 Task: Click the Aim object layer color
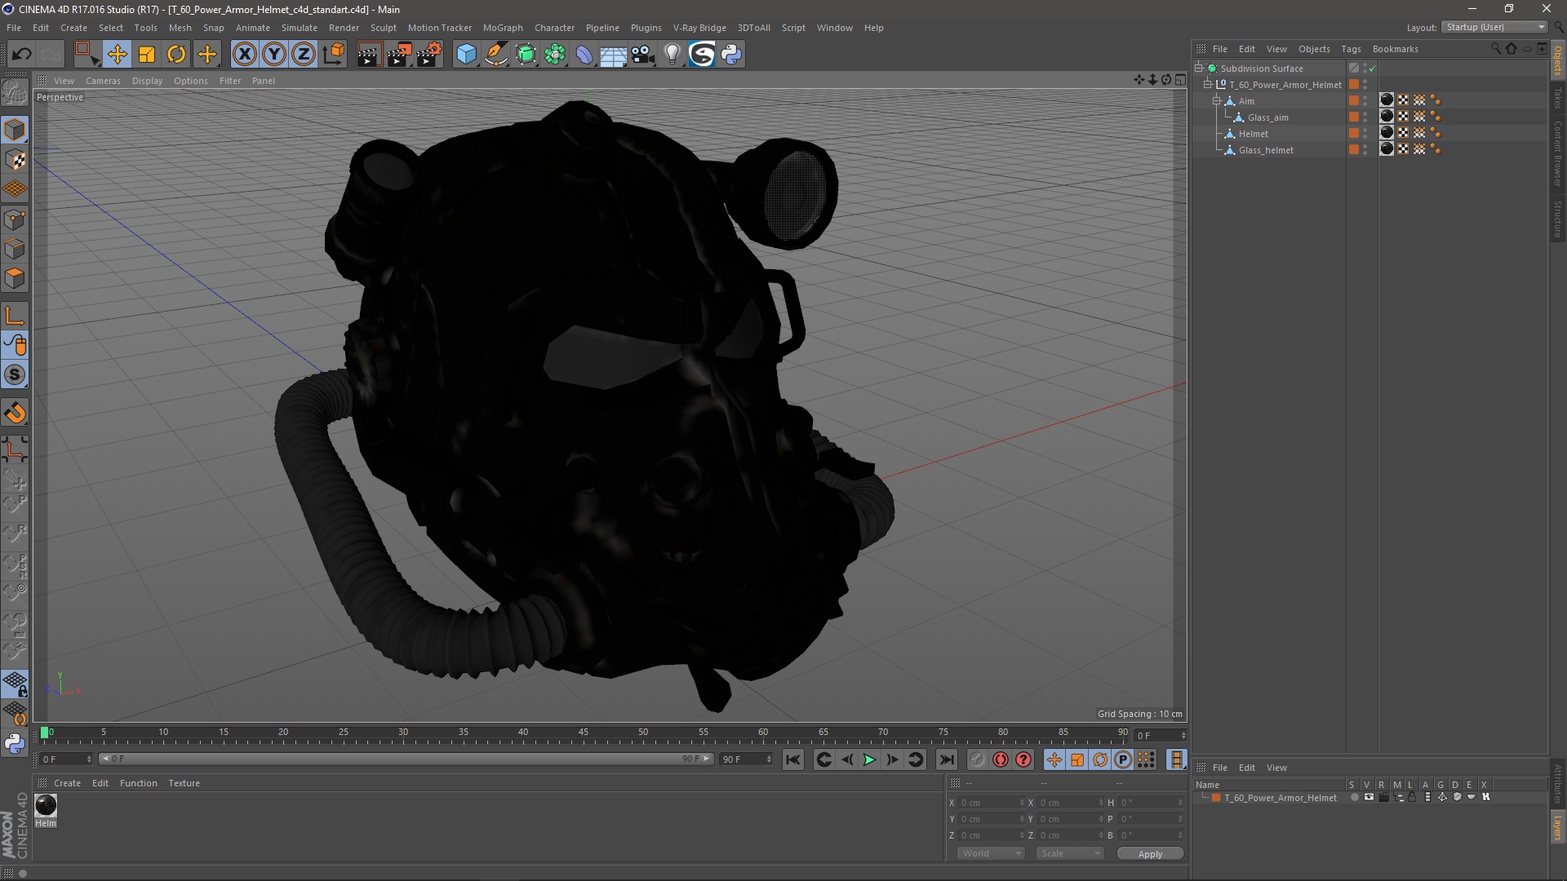[x=1353, y=101]
